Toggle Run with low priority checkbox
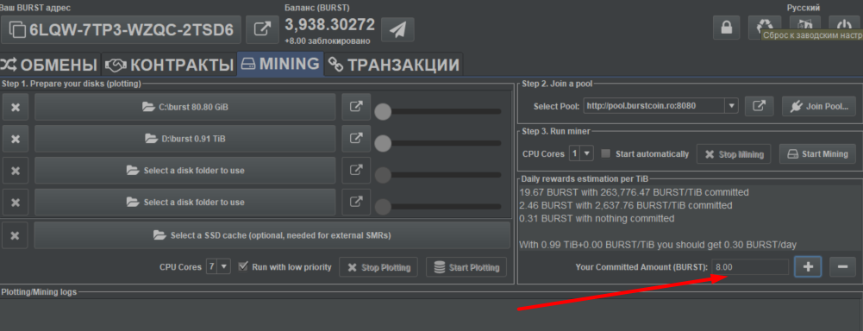The height and width of the screenshot is (331, 863). [x=243, y=266]
